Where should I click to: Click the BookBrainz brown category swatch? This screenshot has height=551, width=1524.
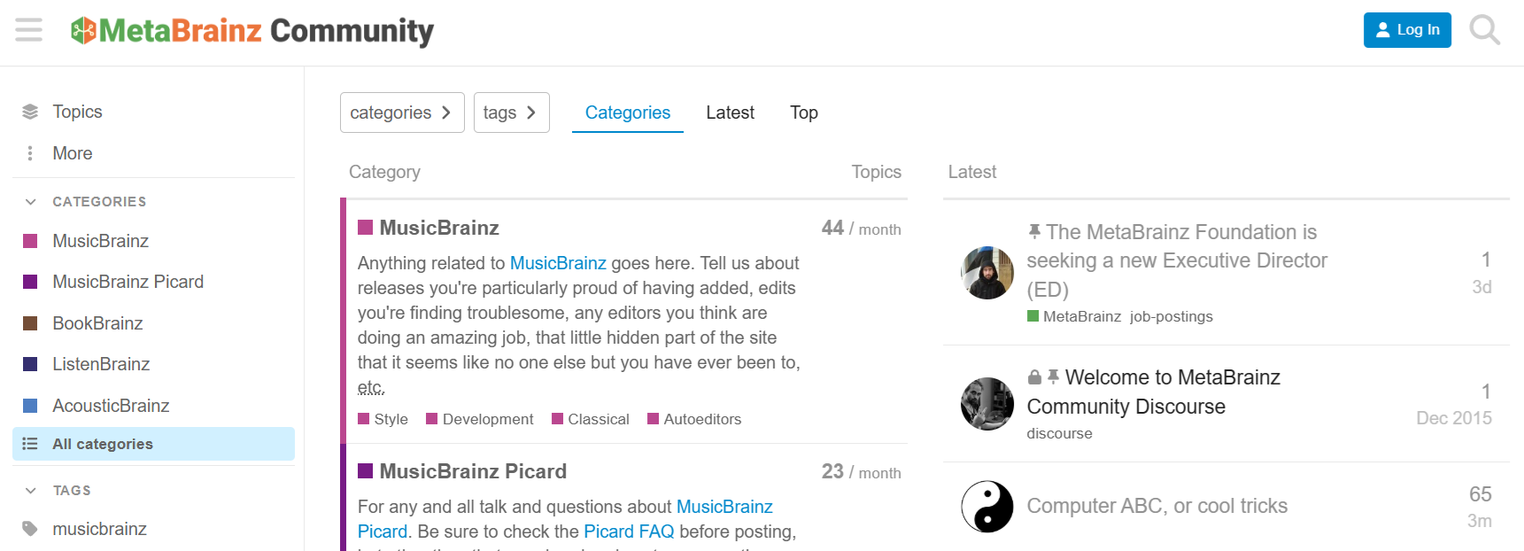(x=30, y=323)
